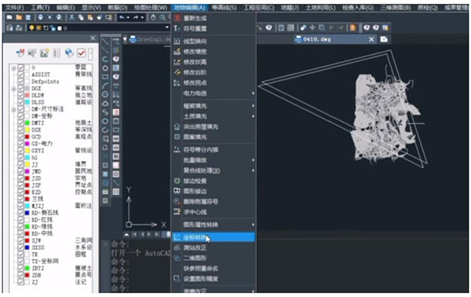The width and height of the screenshot is (471, 297).
Task: Click the Paste icon in toolbar
Action: (89, 17)
